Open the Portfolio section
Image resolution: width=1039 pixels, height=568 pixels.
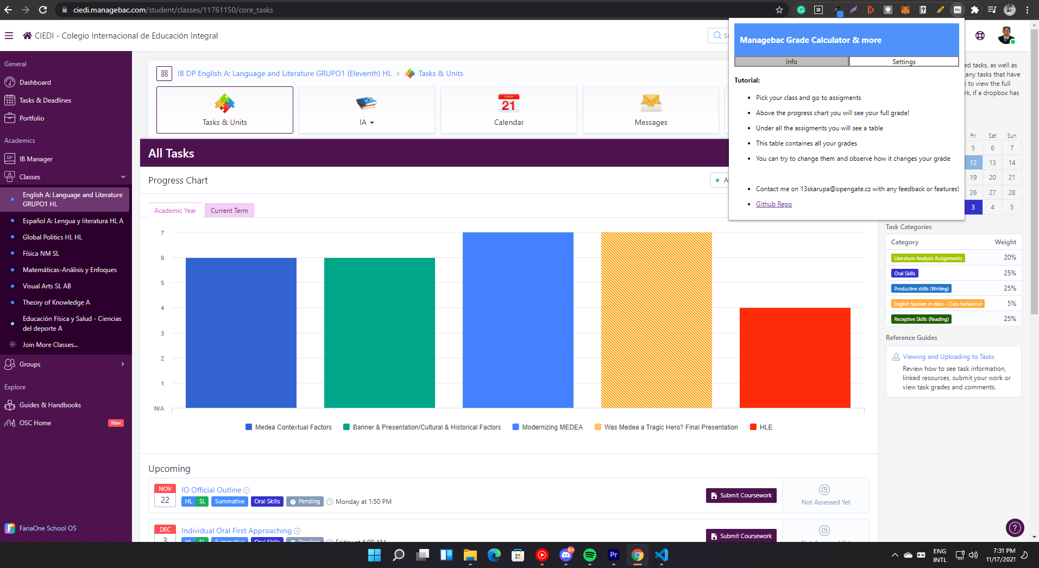coord(32,118)
